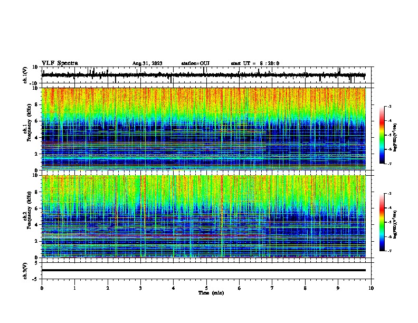Click the "1" tick on the time axis
The image size is (418, 323).
74,288
